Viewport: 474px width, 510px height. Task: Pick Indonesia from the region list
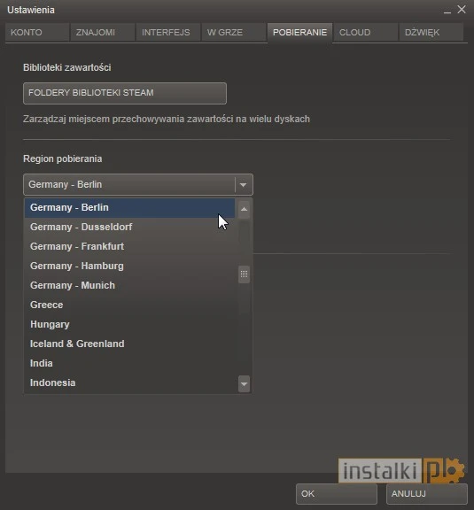click(129, 382)
